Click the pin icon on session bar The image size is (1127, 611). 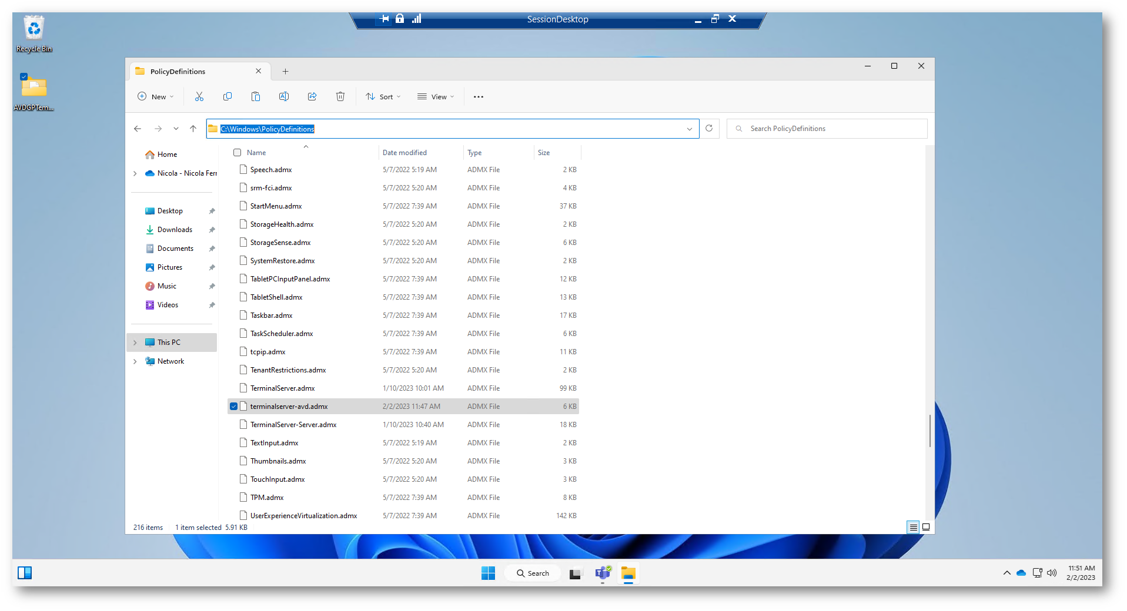pos(384,19)
